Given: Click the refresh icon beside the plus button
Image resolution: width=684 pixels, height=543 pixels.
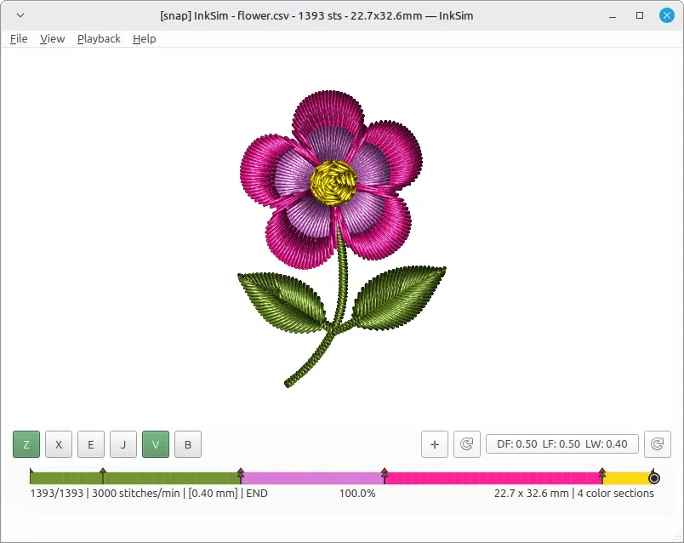Looking at the screenshot, I should [467, 444].
